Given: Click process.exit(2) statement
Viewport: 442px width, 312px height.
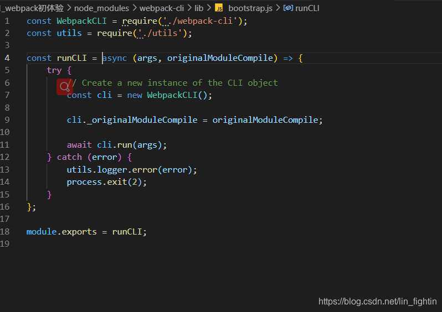Looking at the screenshot, I should (106, 182).
